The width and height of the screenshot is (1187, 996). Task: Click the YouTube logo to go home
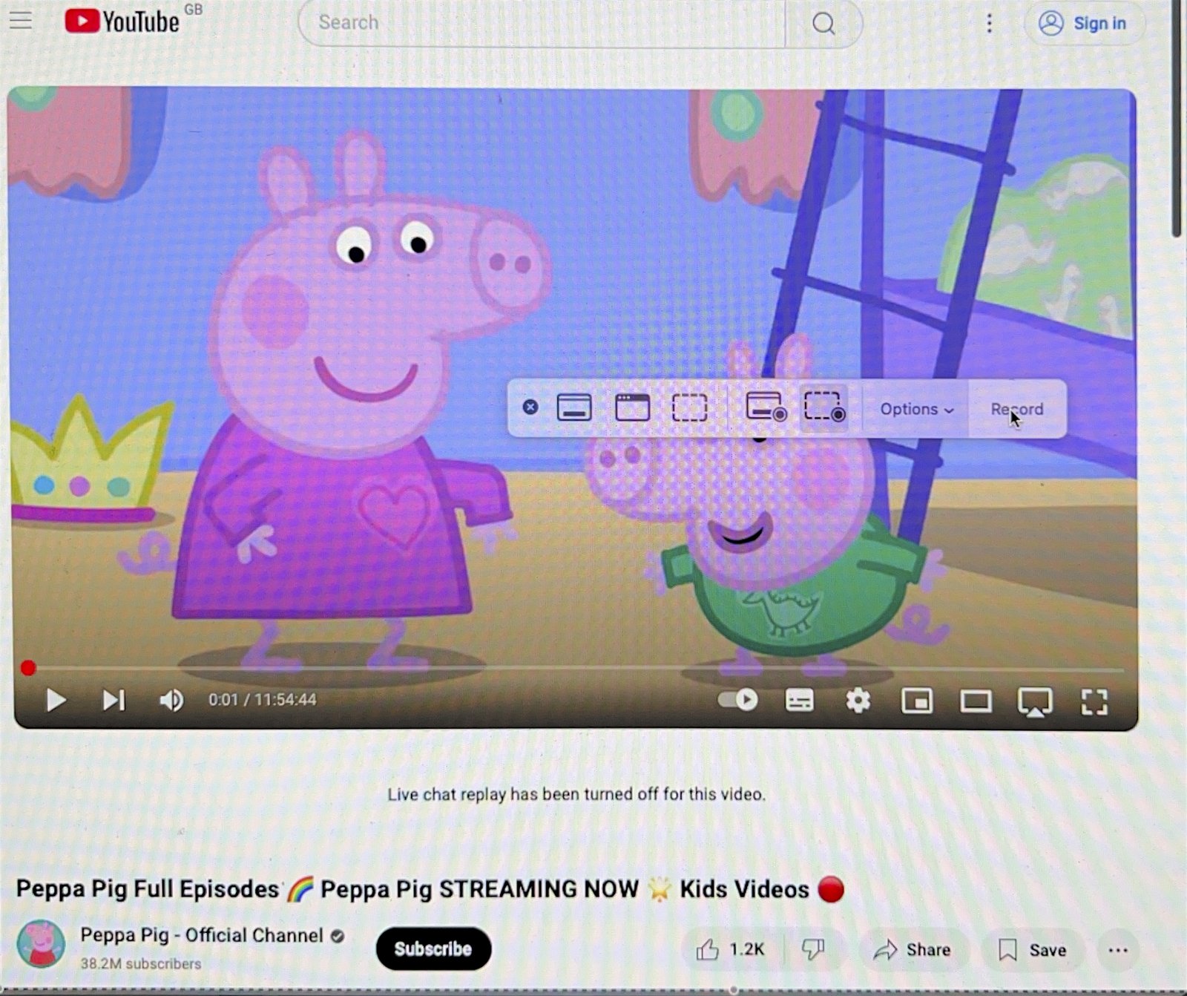122,22
